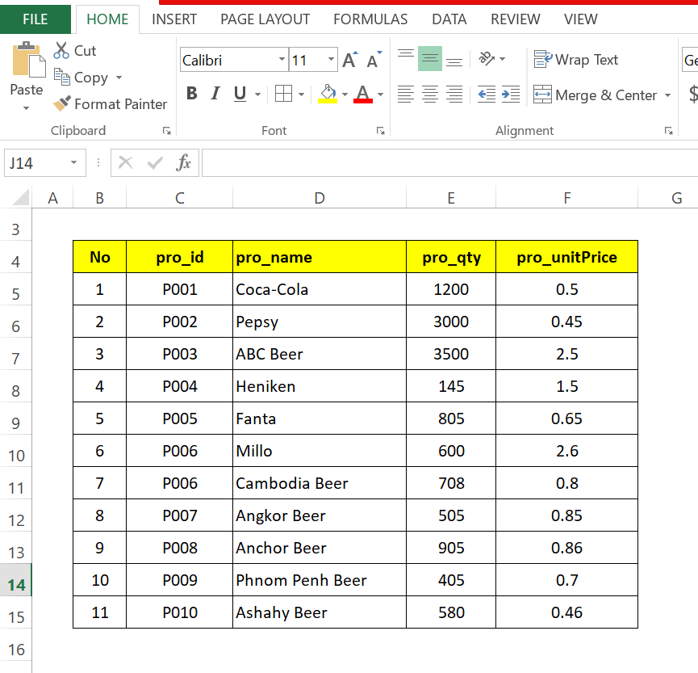Viewport: 698px width, 673px height.
Task: Click the Insert Function fx icon
Action: (x=183, y=162)
